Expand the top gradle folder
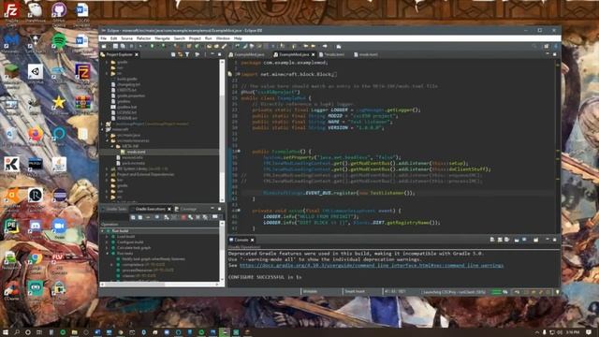This screenshot has height=337, width=599. click(108, 62)
